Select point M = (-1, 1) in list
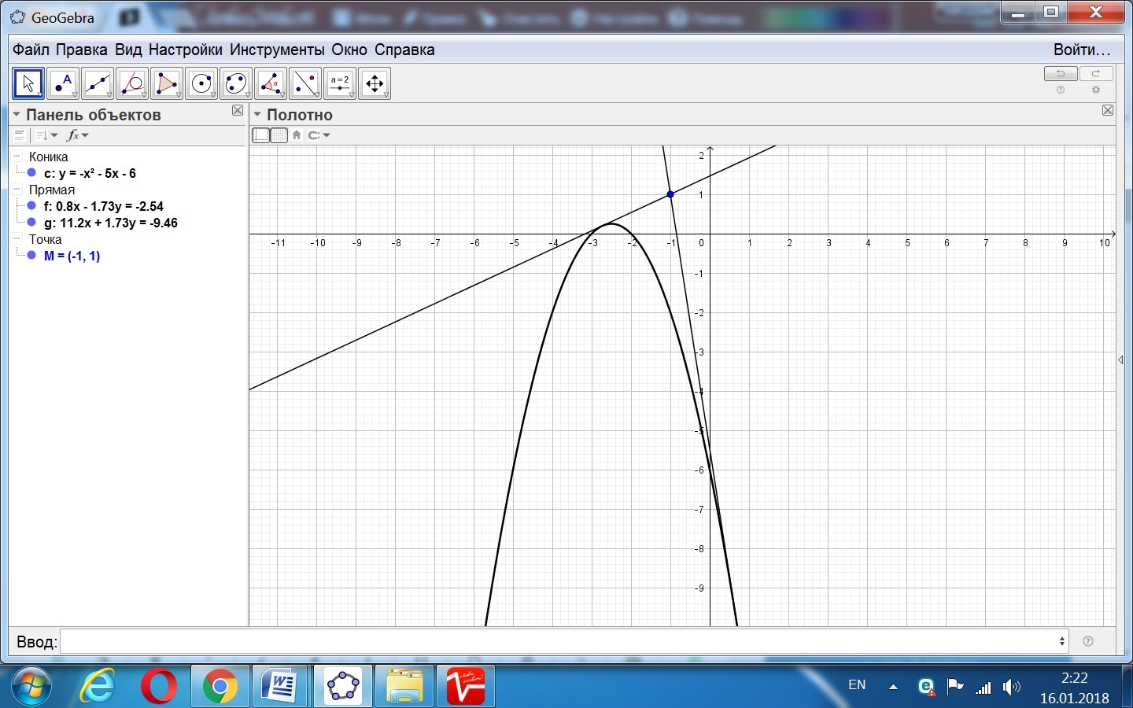Viewport: 1133px width, 708px height. (72, 256)
